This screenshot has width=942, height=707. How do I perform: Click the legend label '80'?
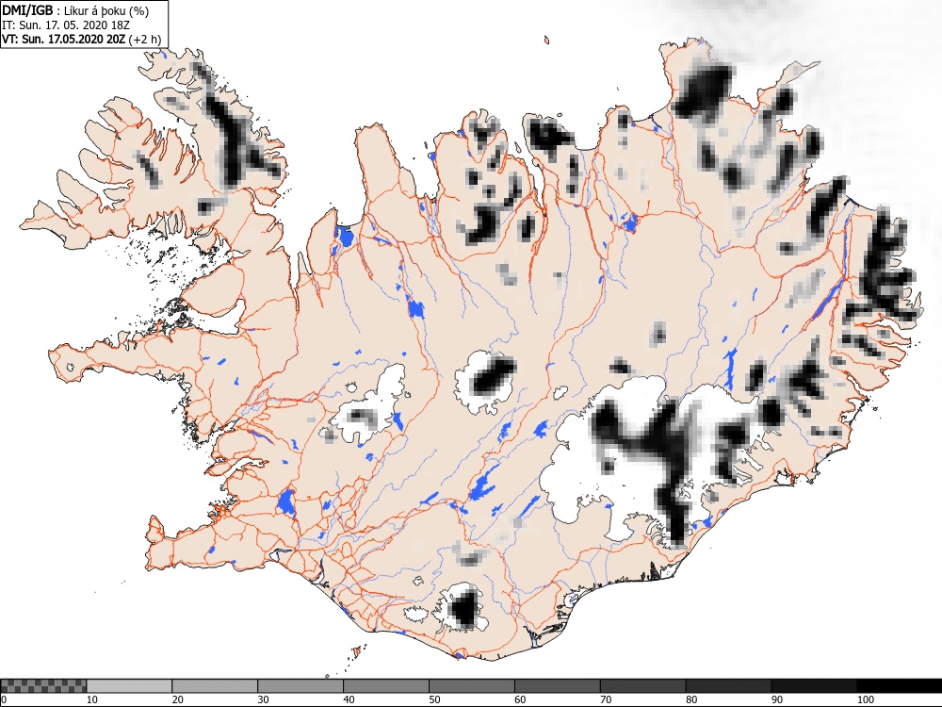click(x=691, y=699)
